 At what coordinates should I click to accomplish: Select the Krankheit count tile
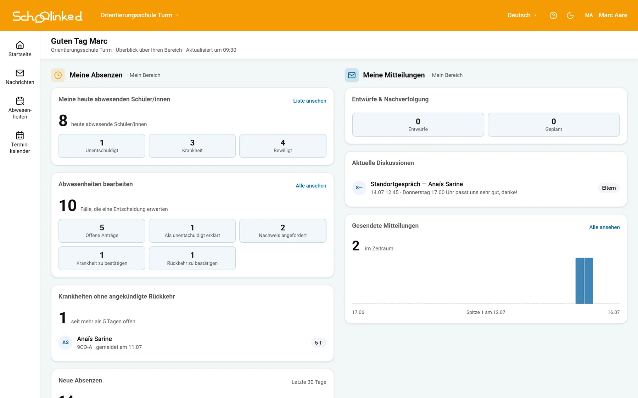[192, 146]
